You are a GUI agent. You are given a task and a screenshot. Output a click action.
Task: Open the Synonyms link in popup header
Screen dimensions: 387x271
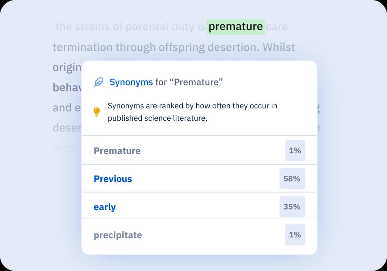point(131,82)
